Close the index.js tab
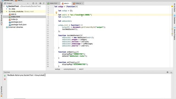The image size is (176, 99). [x=82, y=3]
